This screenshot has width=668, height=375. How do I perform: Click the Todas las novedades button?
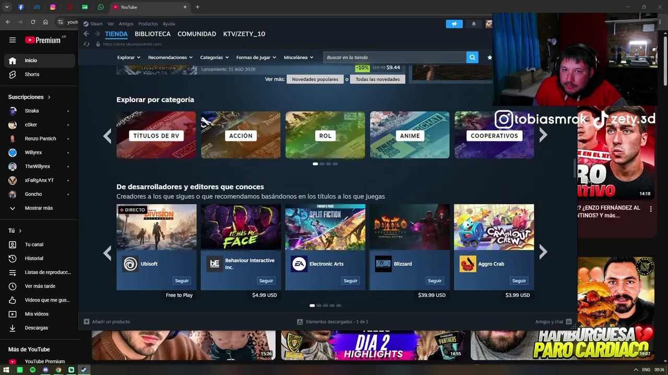[377, 79]
